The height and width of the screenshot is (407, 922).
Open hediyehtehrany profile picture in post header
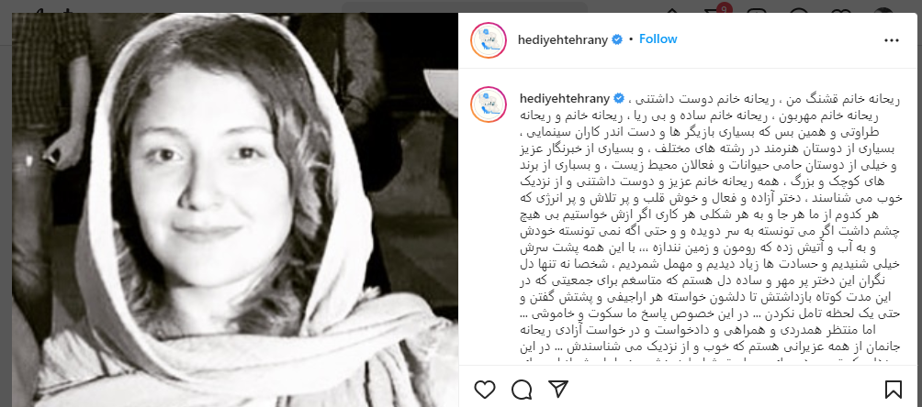point(489,40)
